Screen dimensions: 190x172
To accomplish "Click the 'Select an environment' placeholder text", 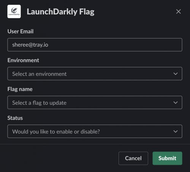I will 40,74.
